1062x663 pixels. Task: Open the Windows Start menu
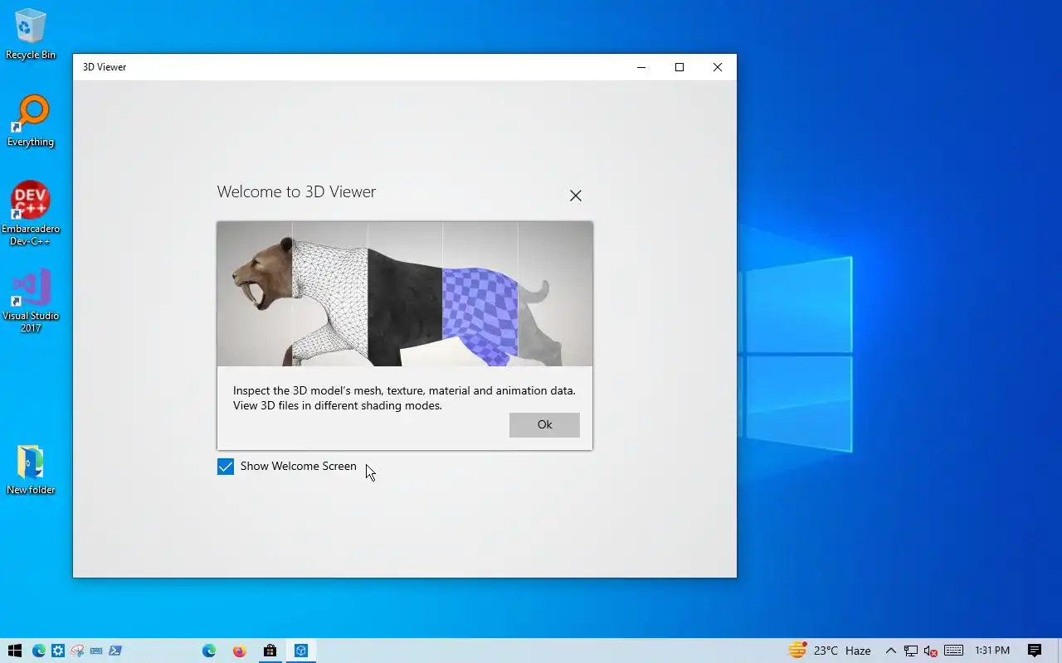pyautogui.click(x=14, y=651)
